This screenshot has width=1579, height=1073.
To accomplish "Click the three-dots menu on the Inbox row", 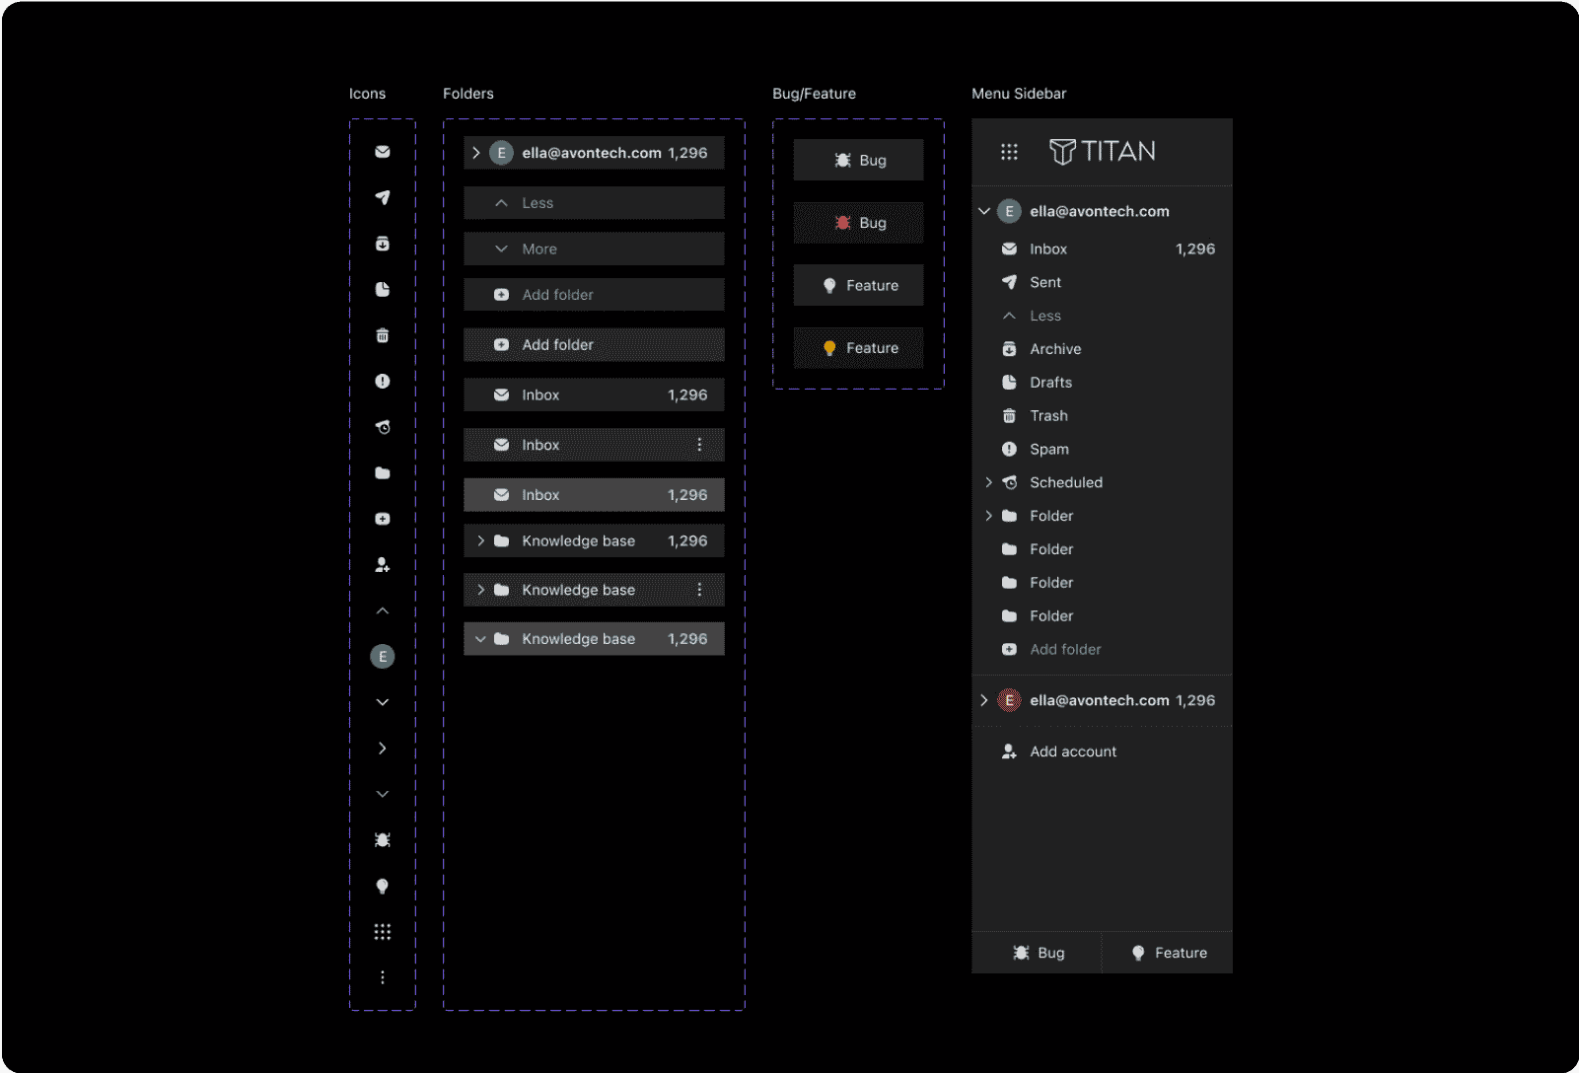I will click(700, 445).
